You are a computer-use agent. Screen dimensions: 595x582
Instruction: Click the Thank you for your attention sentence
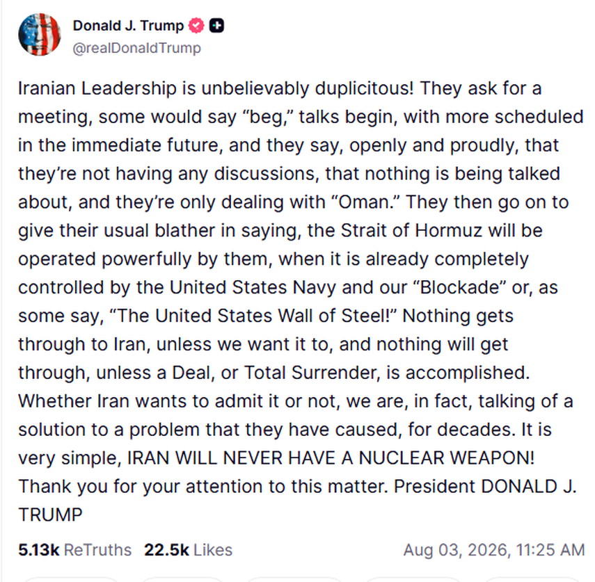pos(203,486)
